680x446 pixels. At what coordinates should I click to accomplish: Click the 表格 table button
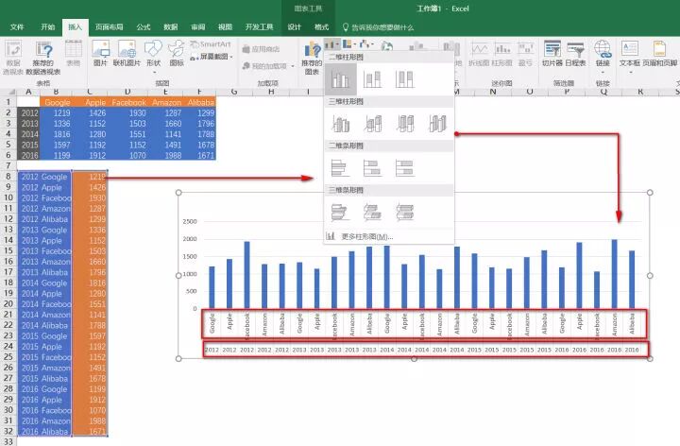pyautogui.click(x=74, y=54)
